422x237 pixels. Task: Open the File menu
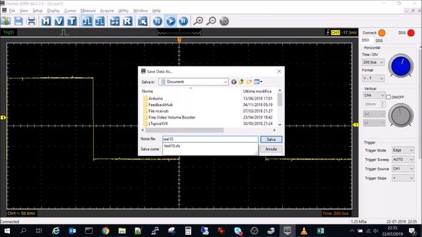tap(12, 11)
